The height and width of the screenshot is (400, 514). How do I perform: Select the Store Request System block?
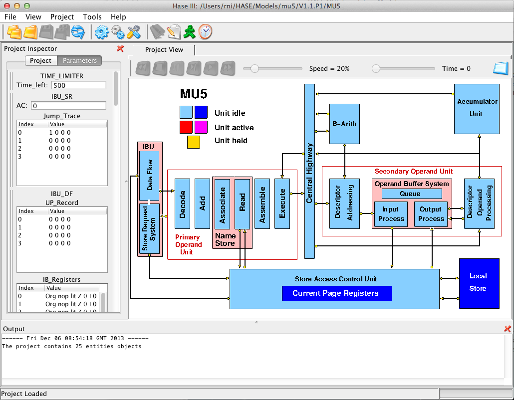point(150,228)
